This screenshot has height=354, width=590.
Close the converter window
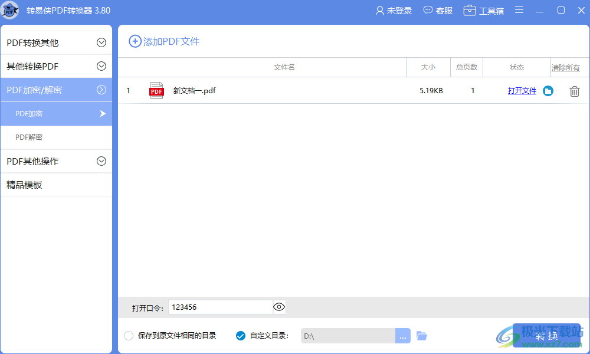[581, 10]
